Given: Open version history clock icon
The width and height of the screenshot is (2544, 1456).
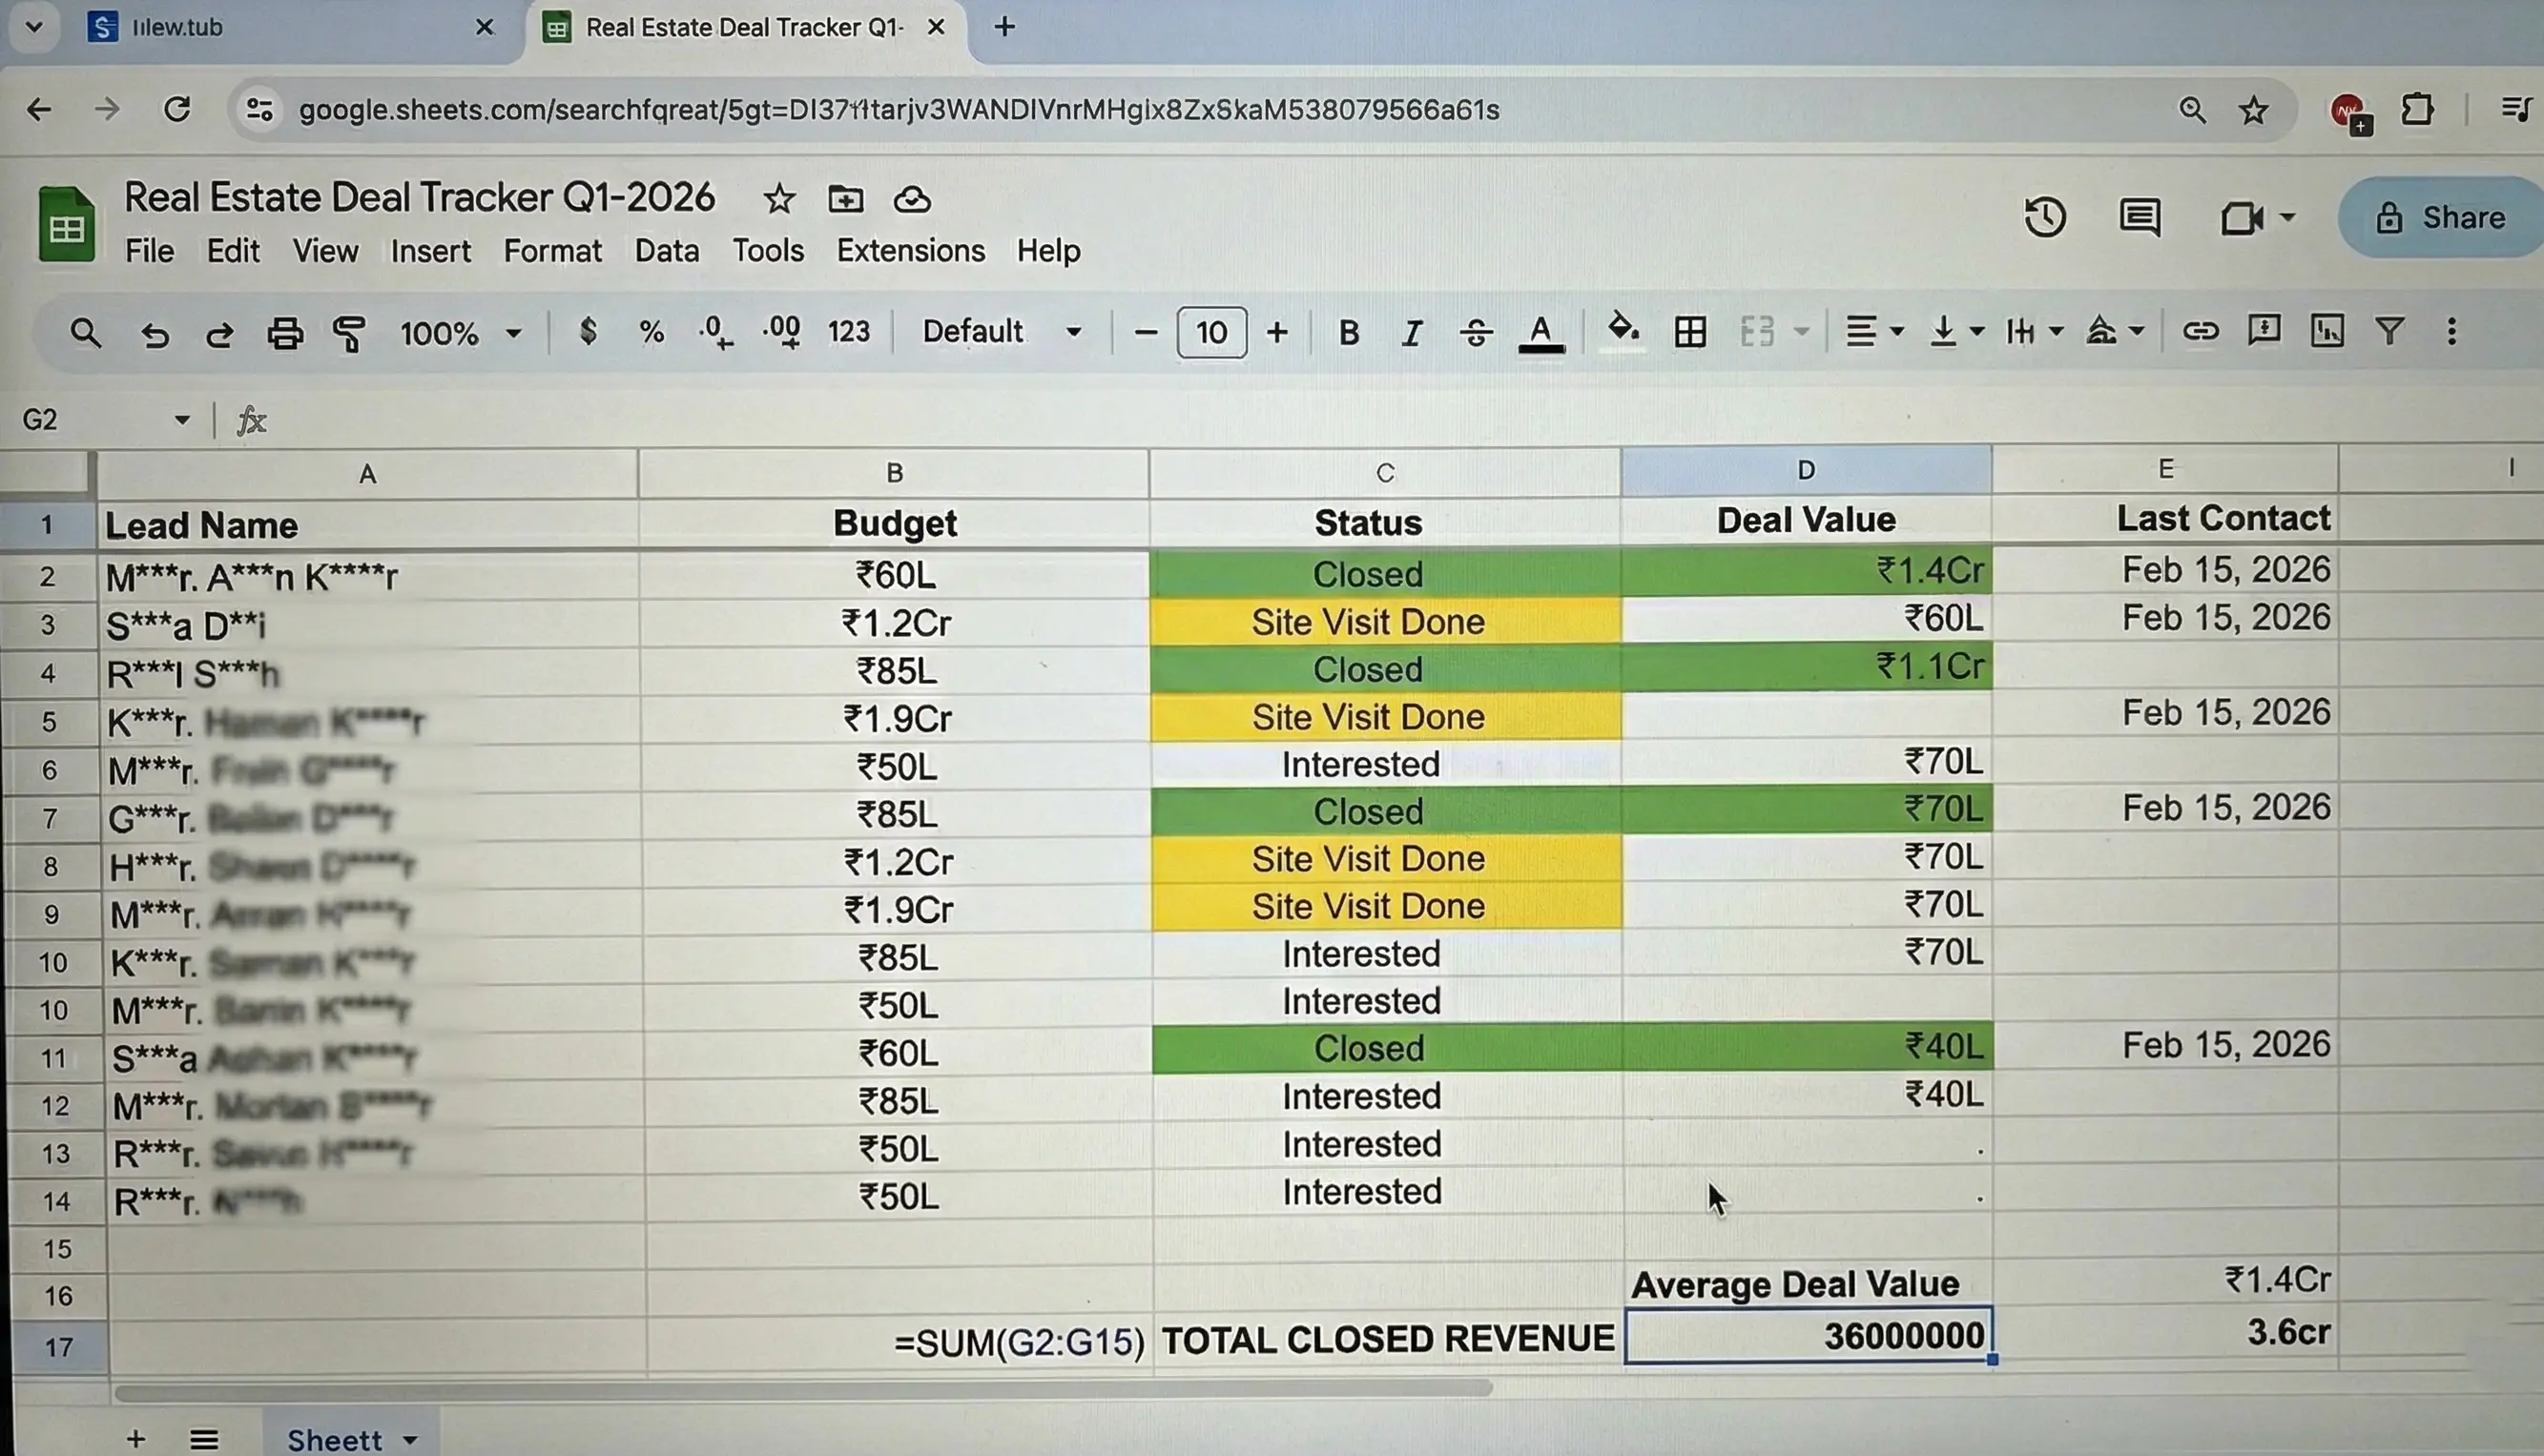Looking at the screenshot, I should click(2044, 218).
